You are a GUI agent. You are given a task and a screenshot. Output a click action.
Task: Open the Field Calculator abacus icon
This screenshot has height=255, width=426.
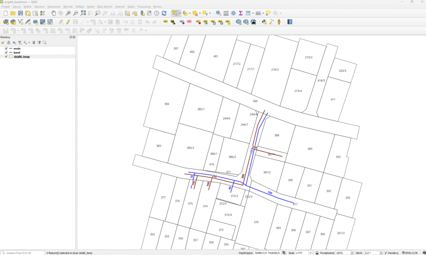(x=226, y=13)
